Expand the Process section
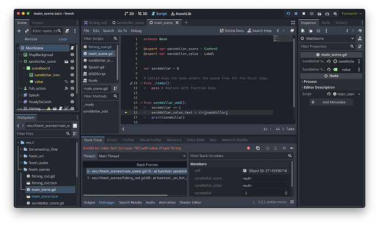Image resolution: width=379 pixels, height=226 pixels. tap(310, 81)
